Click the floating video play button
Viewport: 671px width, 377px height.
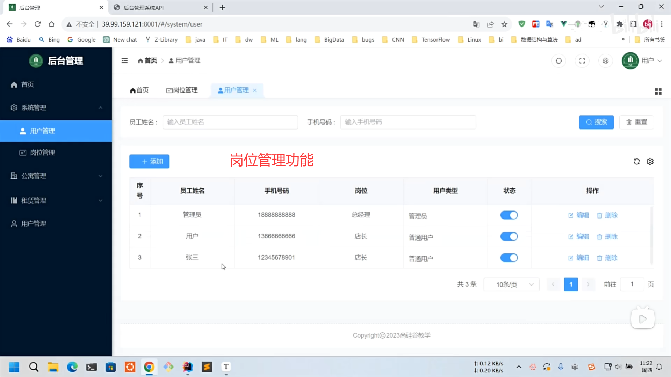pyautogui.click(x=642, y=319)
